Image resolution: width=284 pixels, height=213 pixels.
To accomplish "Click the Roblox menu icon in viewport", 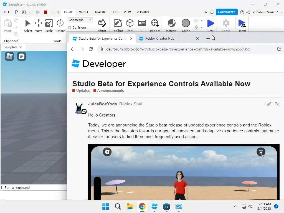I will tap(9, 56).
